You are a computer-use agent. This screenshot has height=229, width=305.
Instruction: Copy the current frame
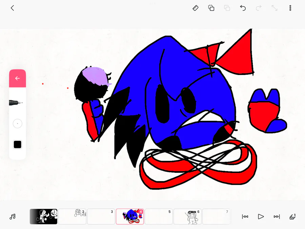pos(211,8)
